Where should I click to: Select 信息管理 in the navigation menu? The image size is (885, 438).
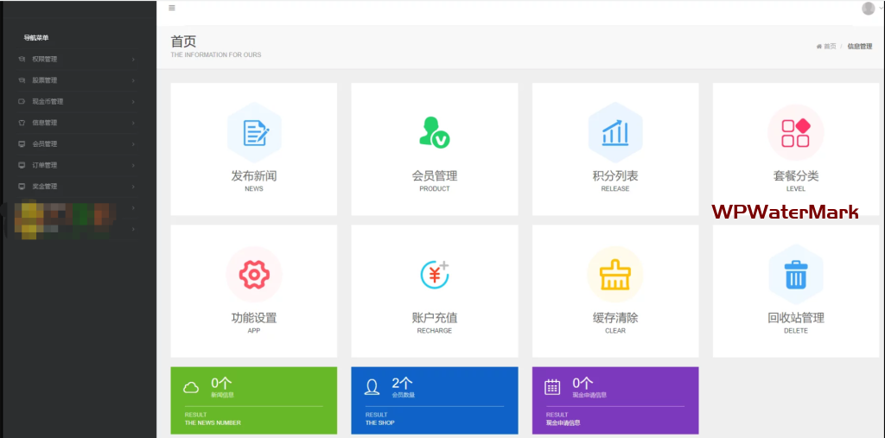(45, 123)
